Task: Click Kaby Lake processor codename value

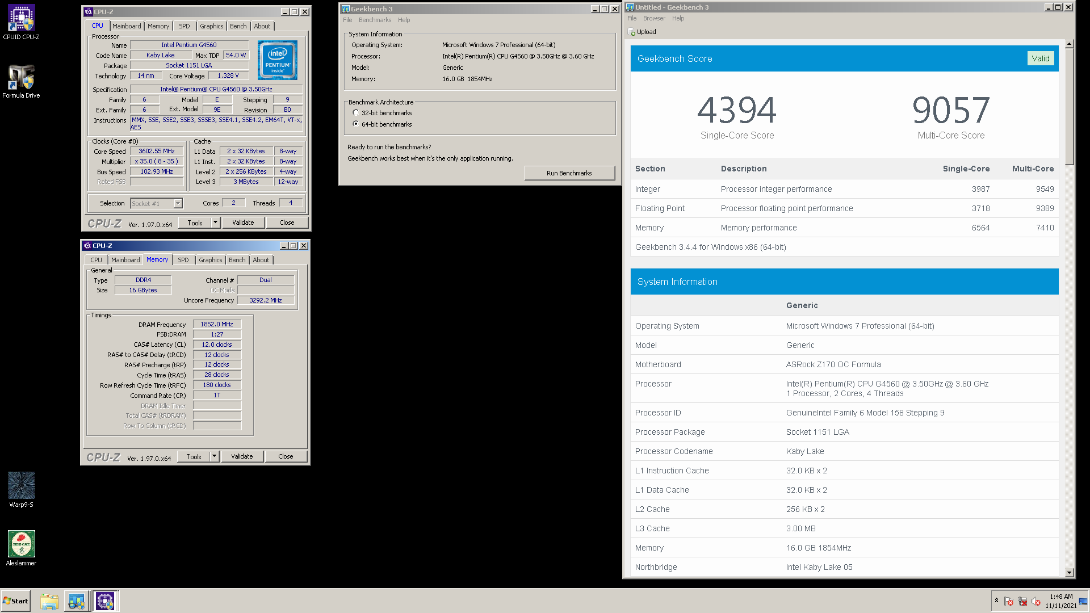Action: point(805,451)
